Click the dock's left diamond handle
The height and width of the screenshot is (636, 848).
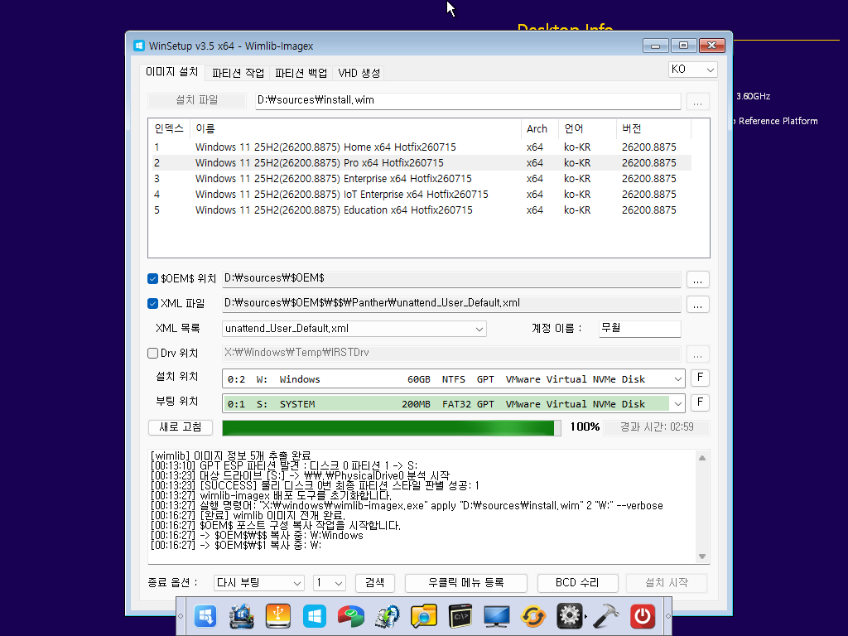click(x=181, y=616)
